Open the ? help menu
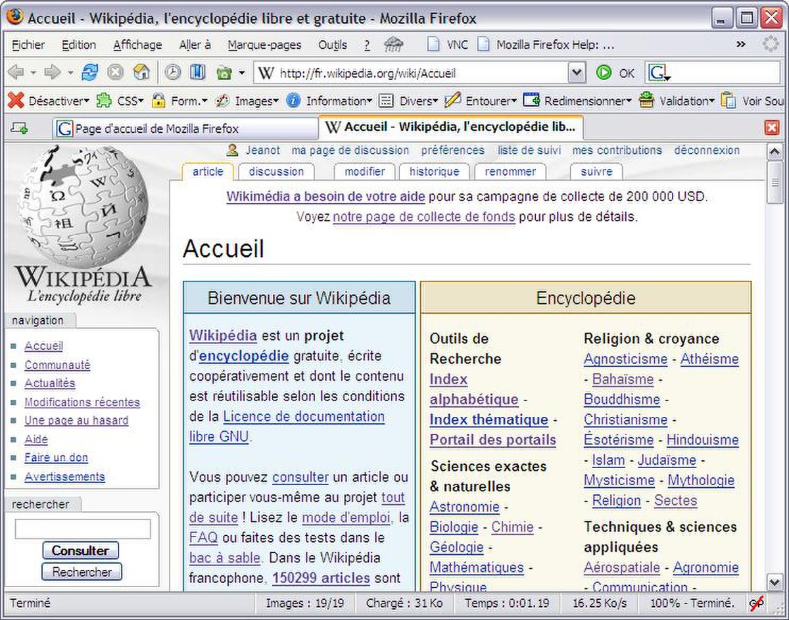The width and height of the screenshot is (789, 620). (x=367, y=45)
